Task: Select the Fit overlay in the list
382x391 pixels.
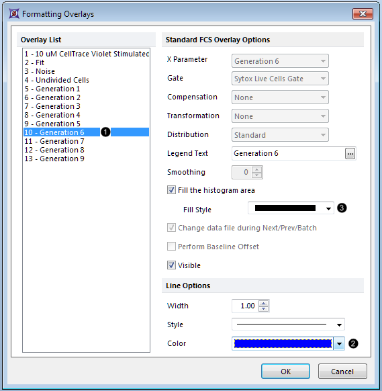Action: click(34, 62)
